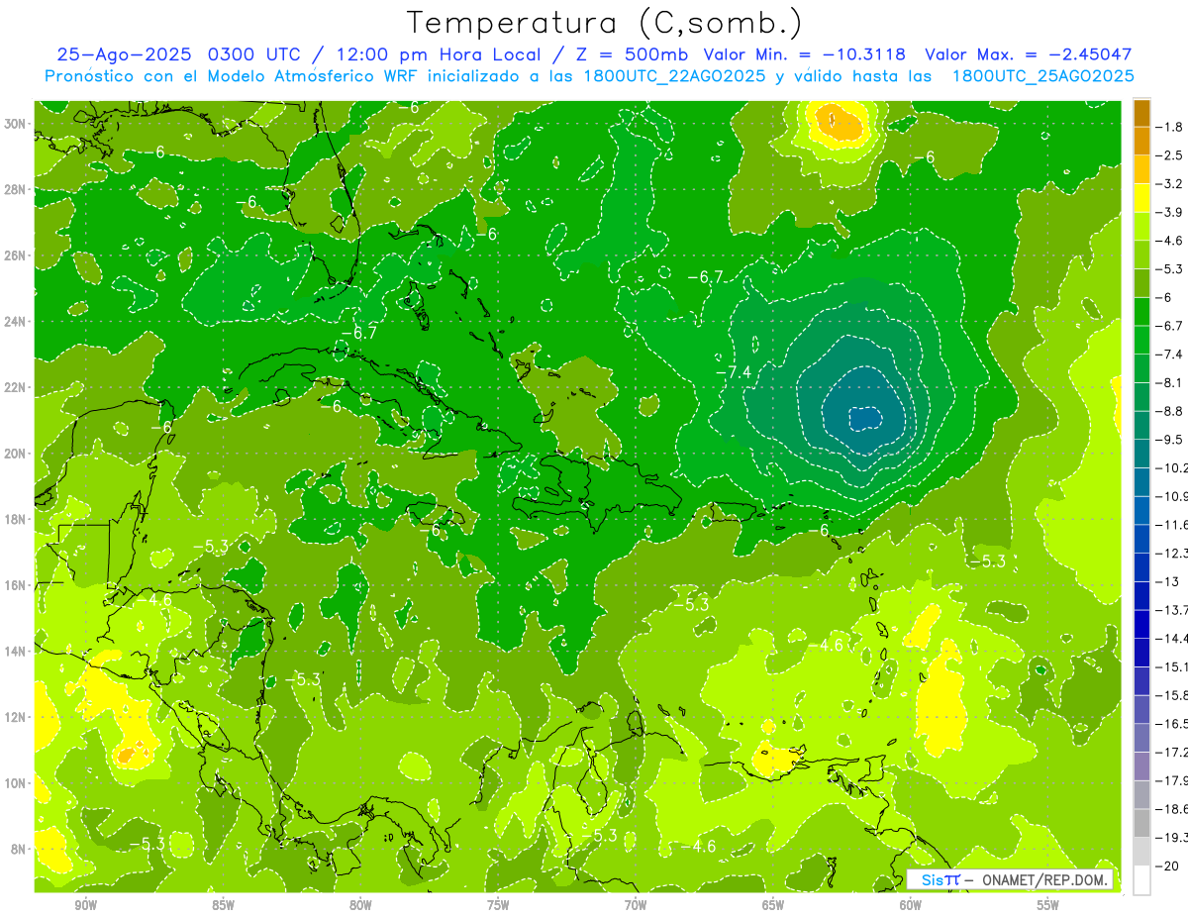Click the '80W' longitude label
1188x918 pixels.
(x=360, y=906)
